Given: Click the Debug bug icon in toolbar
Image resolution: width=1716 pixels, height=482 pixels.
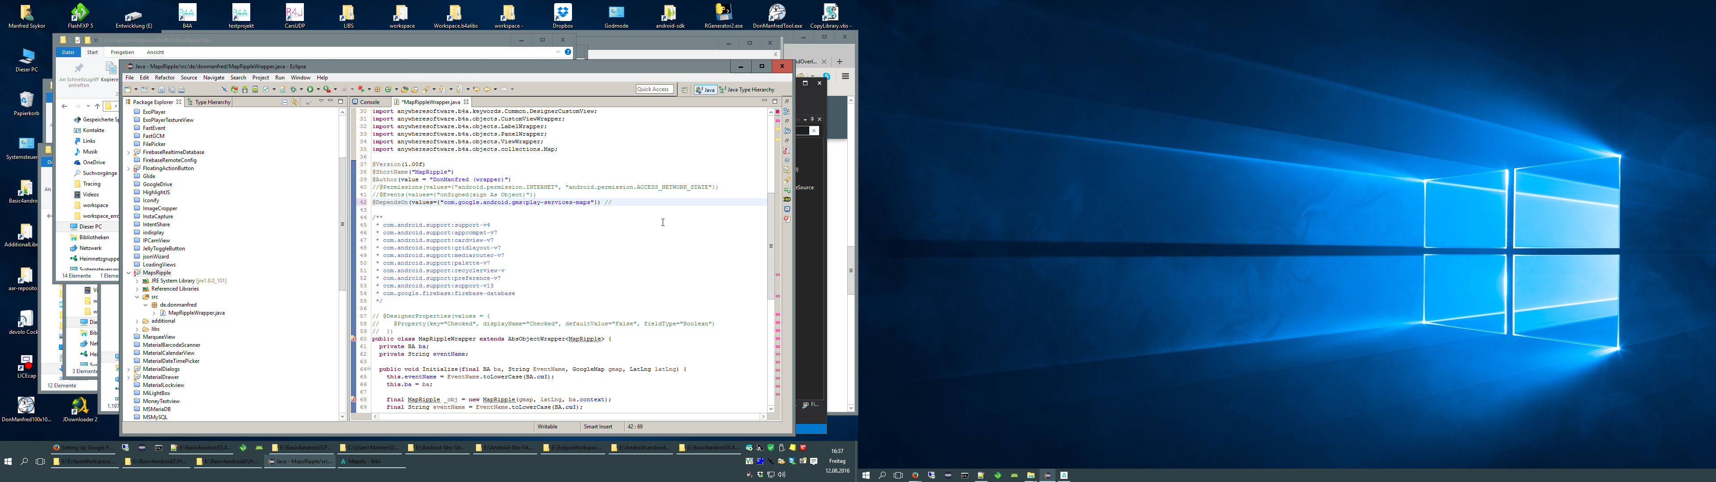Looking at the screenshot, I should 293,89.
